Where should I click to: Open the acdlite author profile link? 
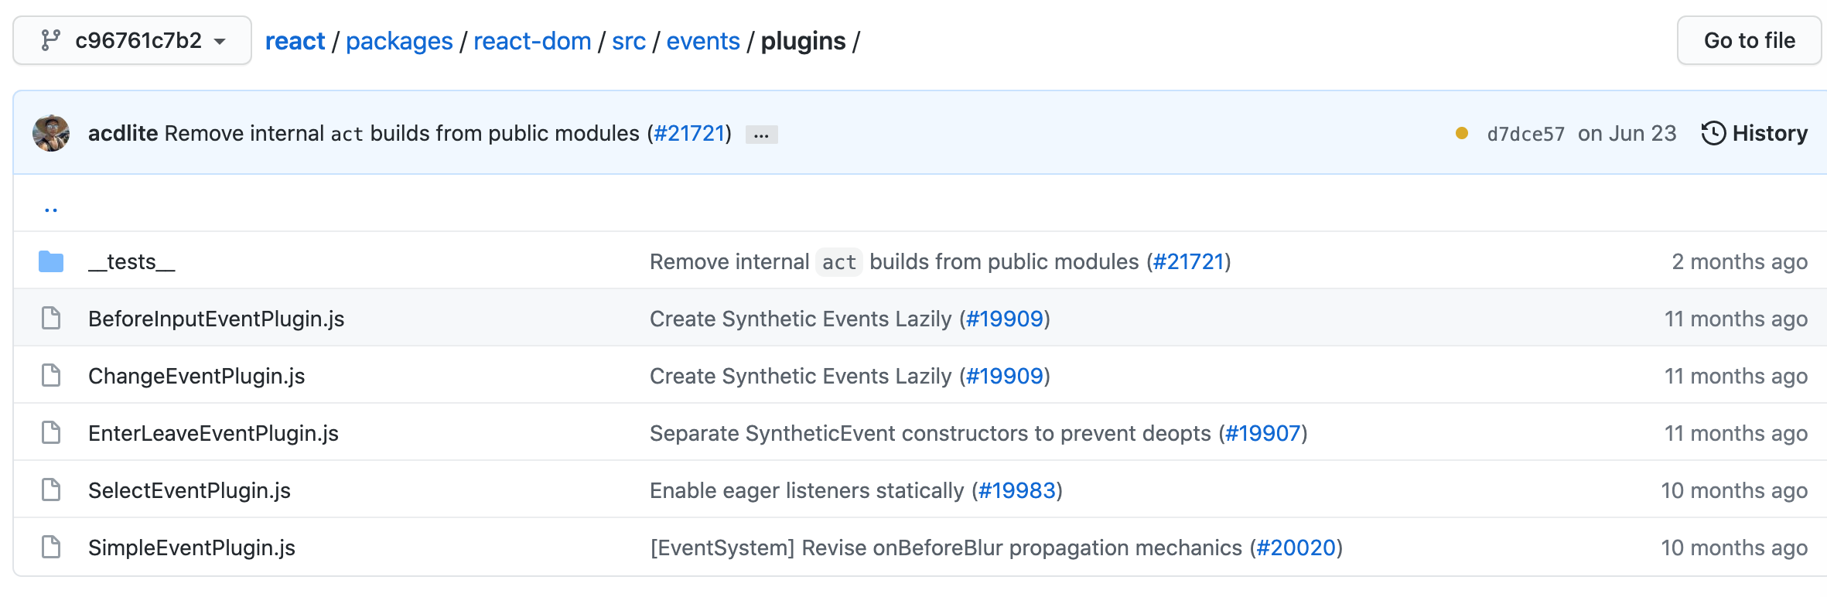point(123,133)
